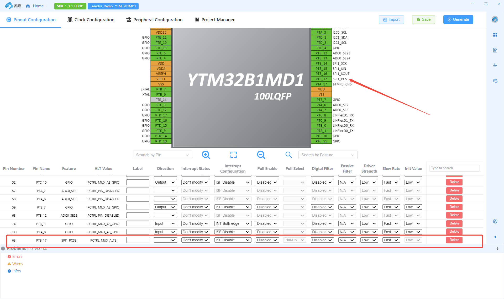Image resolution: width=504 pixels, height=299 pixels.
Task: Click the Home icon
Action: [28, 6]
